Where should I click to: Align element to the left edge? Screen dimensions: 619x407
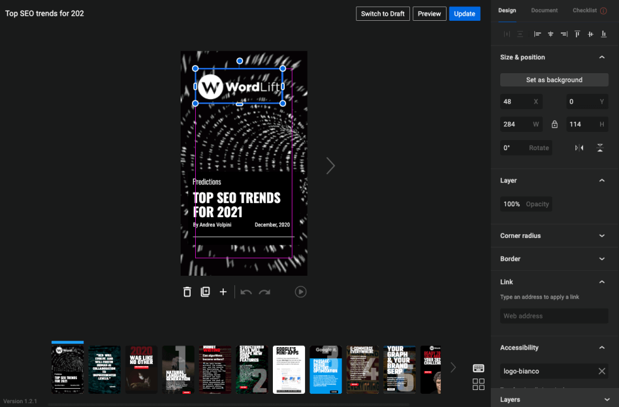point(538,34)
